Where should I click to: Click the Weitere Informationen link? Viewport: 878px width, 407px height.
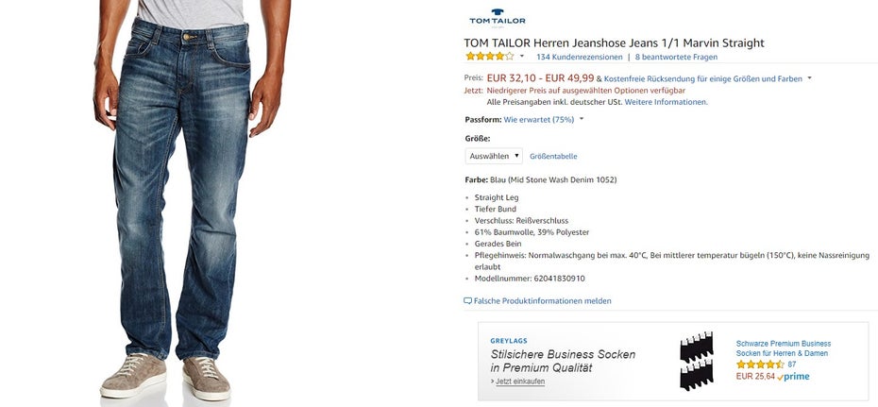tap(666, 102)
